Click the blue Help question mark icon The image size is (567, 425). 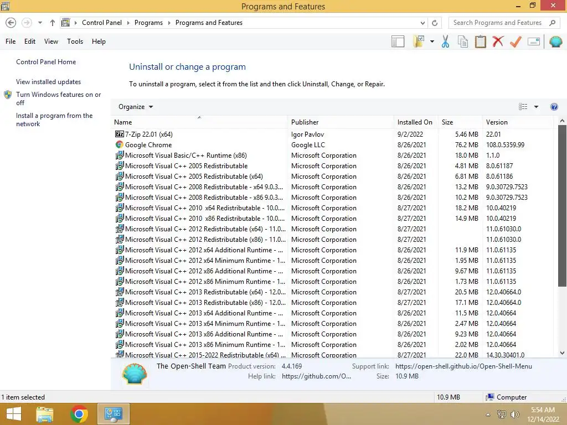[x=554, y=107]
